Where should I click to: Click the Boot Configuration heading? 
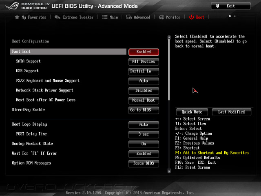tap(31, 41)
